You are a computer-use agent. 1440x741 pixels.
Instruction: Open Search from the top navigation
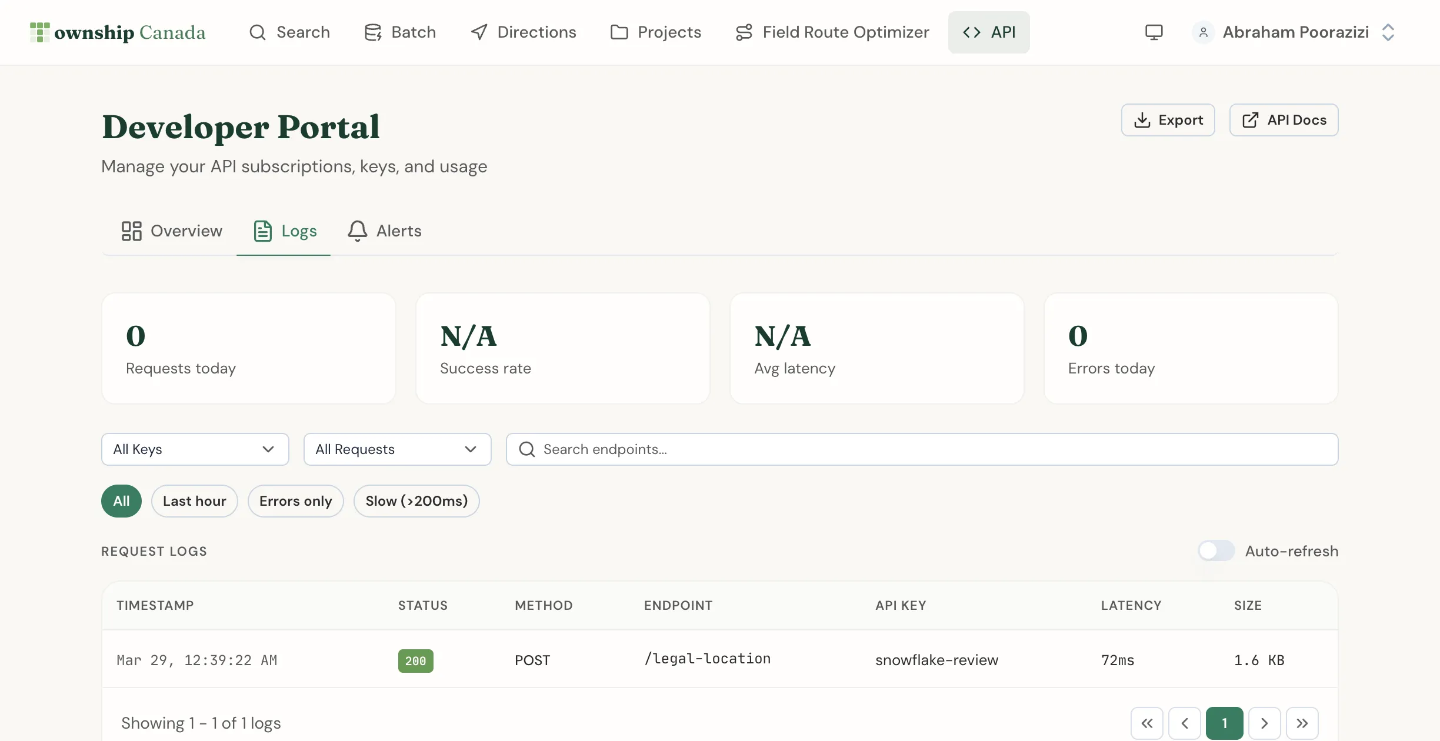click(289, 32)
